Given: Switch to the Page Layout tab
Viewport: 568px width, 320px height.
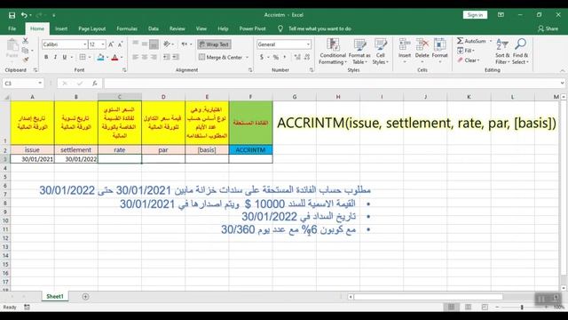Looking at the screenshot, I should (92, 28).
